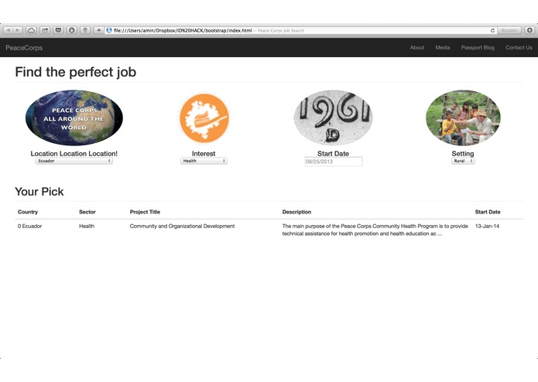Open the Health interest dropdown
This screenshot has height=382, width=538.
point(204,161)
